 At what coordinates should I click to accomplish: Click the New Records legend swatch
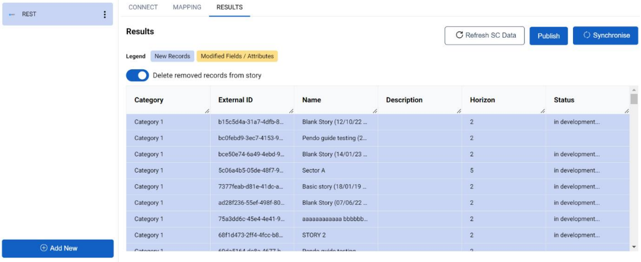[x=172, y=56]
